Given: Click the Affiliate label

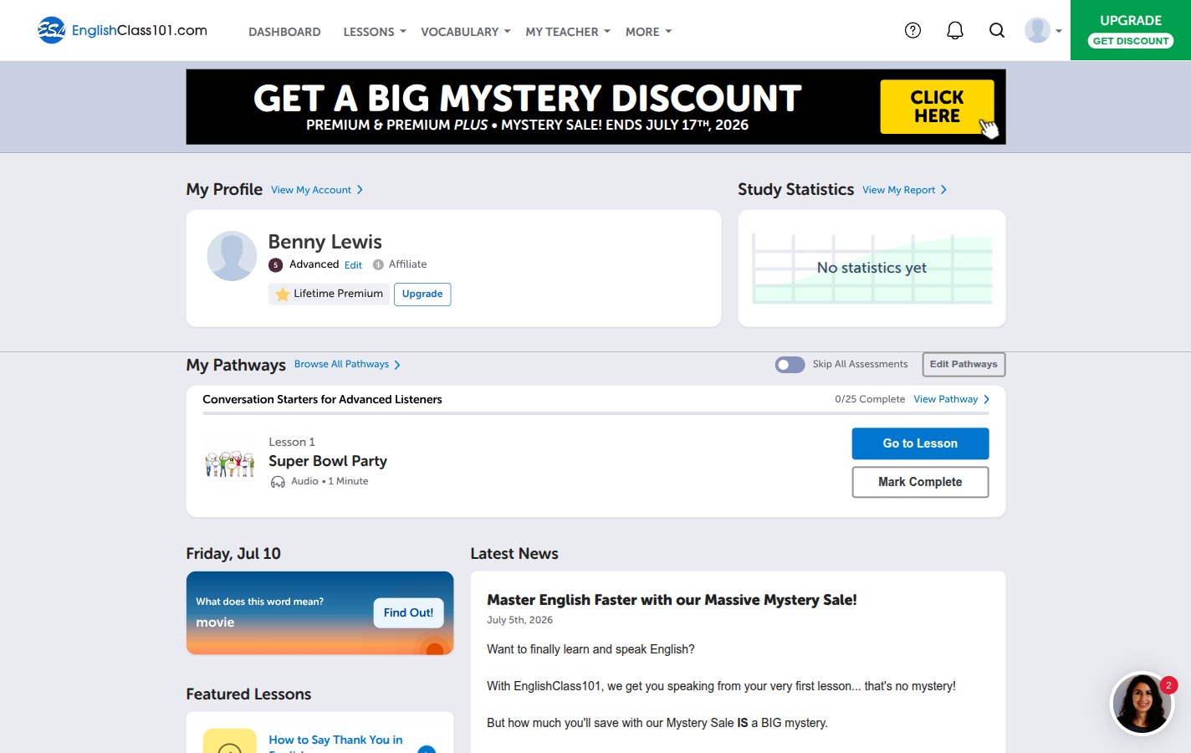Looking at the screenshot, I should point(407,264).
